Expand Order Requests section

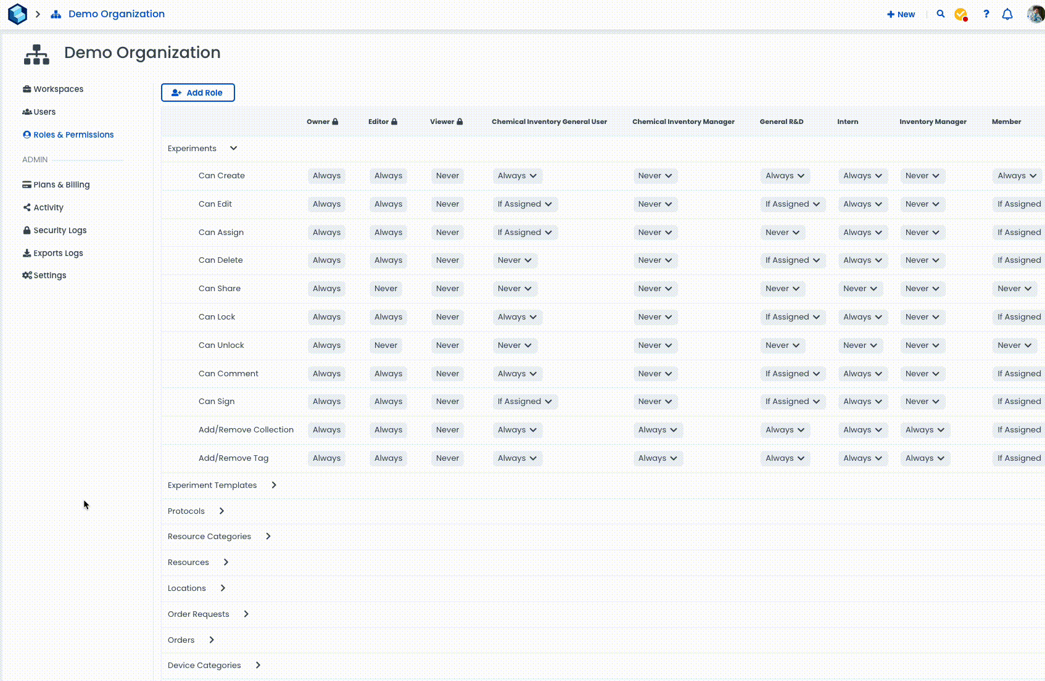point(246,614)
